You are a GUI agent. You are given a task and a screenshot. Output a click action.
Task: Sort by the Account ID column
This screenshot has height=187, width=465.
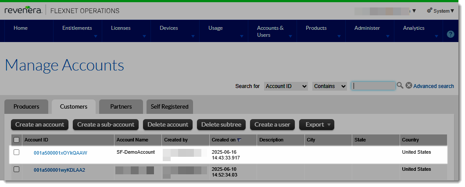36,140
